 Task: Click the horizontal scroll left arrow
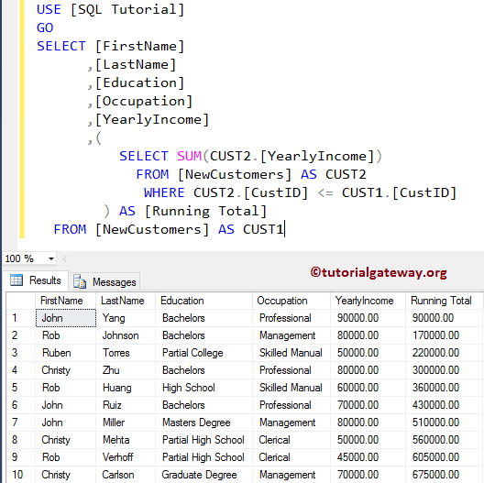64,258
